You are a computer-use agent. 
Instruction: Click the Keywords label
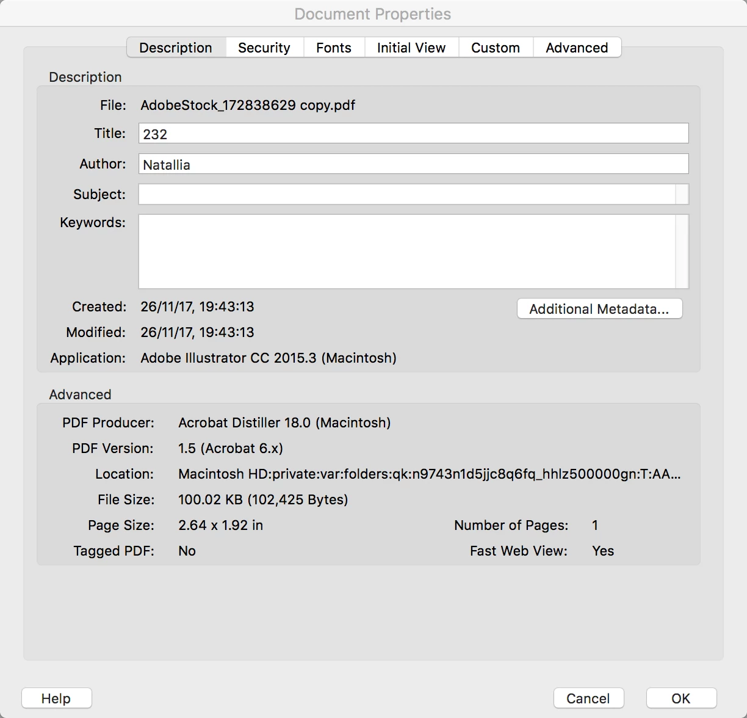click(x=93, y=222)
